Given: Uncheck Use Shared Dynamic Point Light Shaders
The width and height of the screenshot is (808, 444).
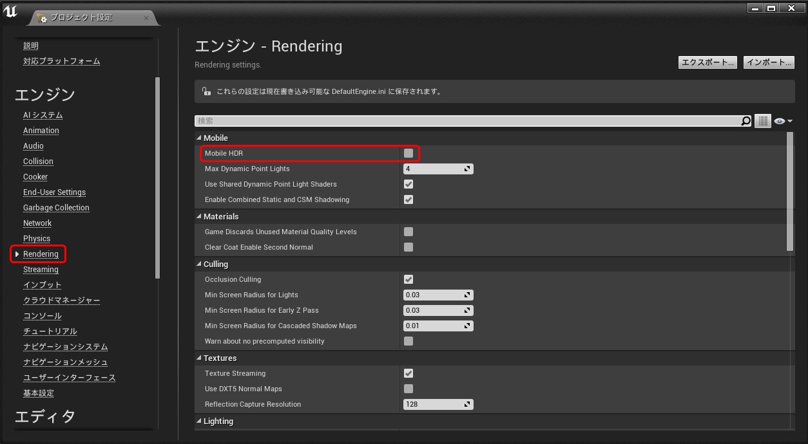Looking at the screenshot, I should [409, 184].
